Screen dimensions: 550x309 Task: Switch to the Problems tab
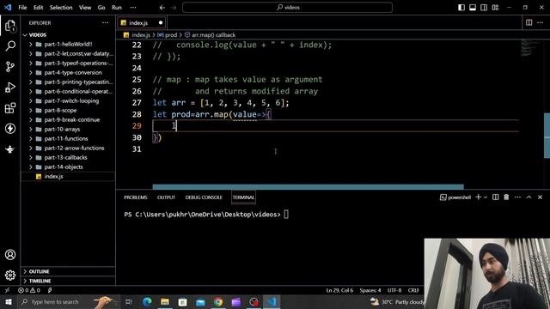(x=136, y=197)
